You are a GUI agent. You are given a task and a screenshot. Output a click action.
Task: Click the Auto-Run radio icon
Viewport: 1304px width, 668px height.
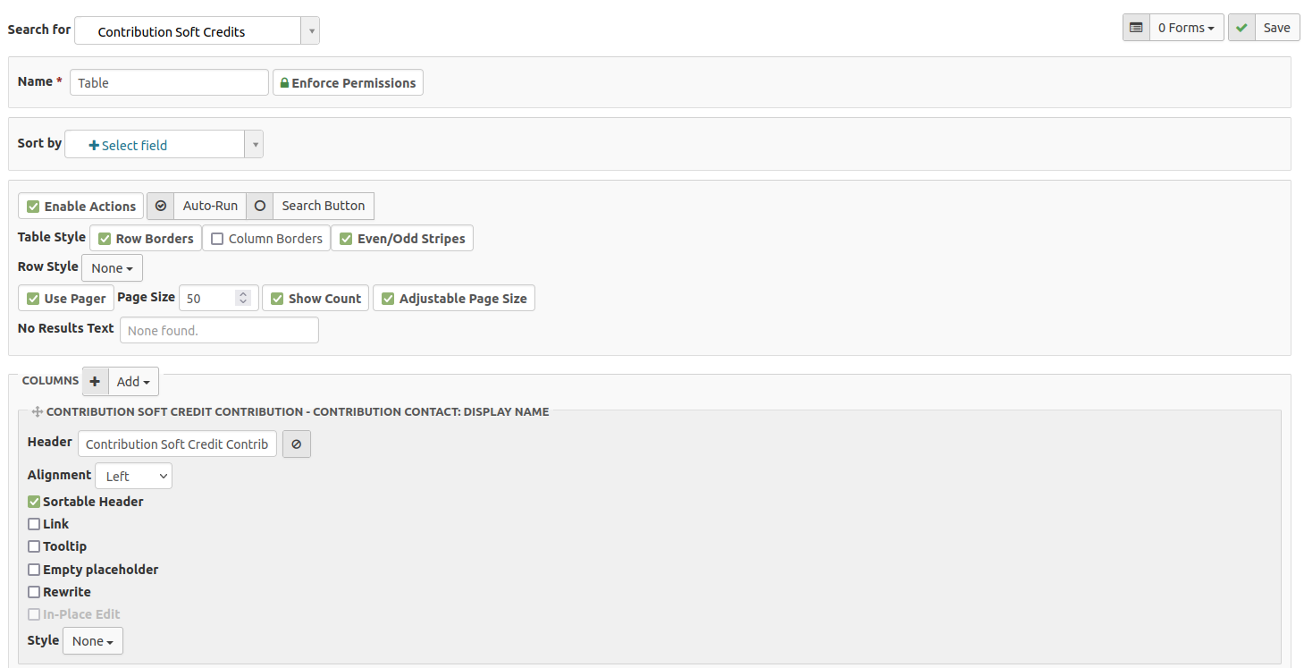(x=161, y=206)
